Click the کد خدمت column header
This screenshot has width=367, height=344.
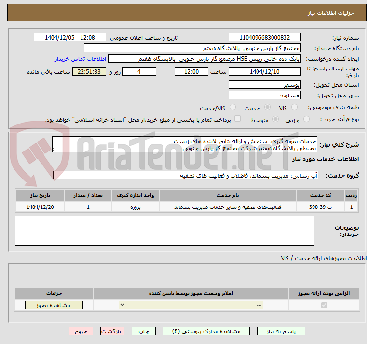tap(320, 195)
